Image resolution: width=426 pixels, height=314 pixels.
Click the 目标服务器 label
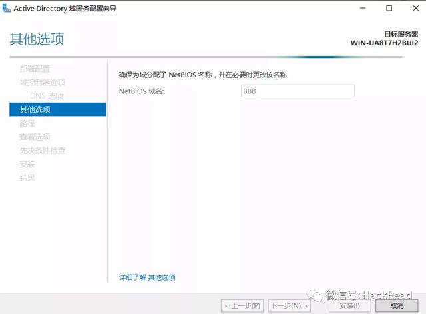(401, 34)
